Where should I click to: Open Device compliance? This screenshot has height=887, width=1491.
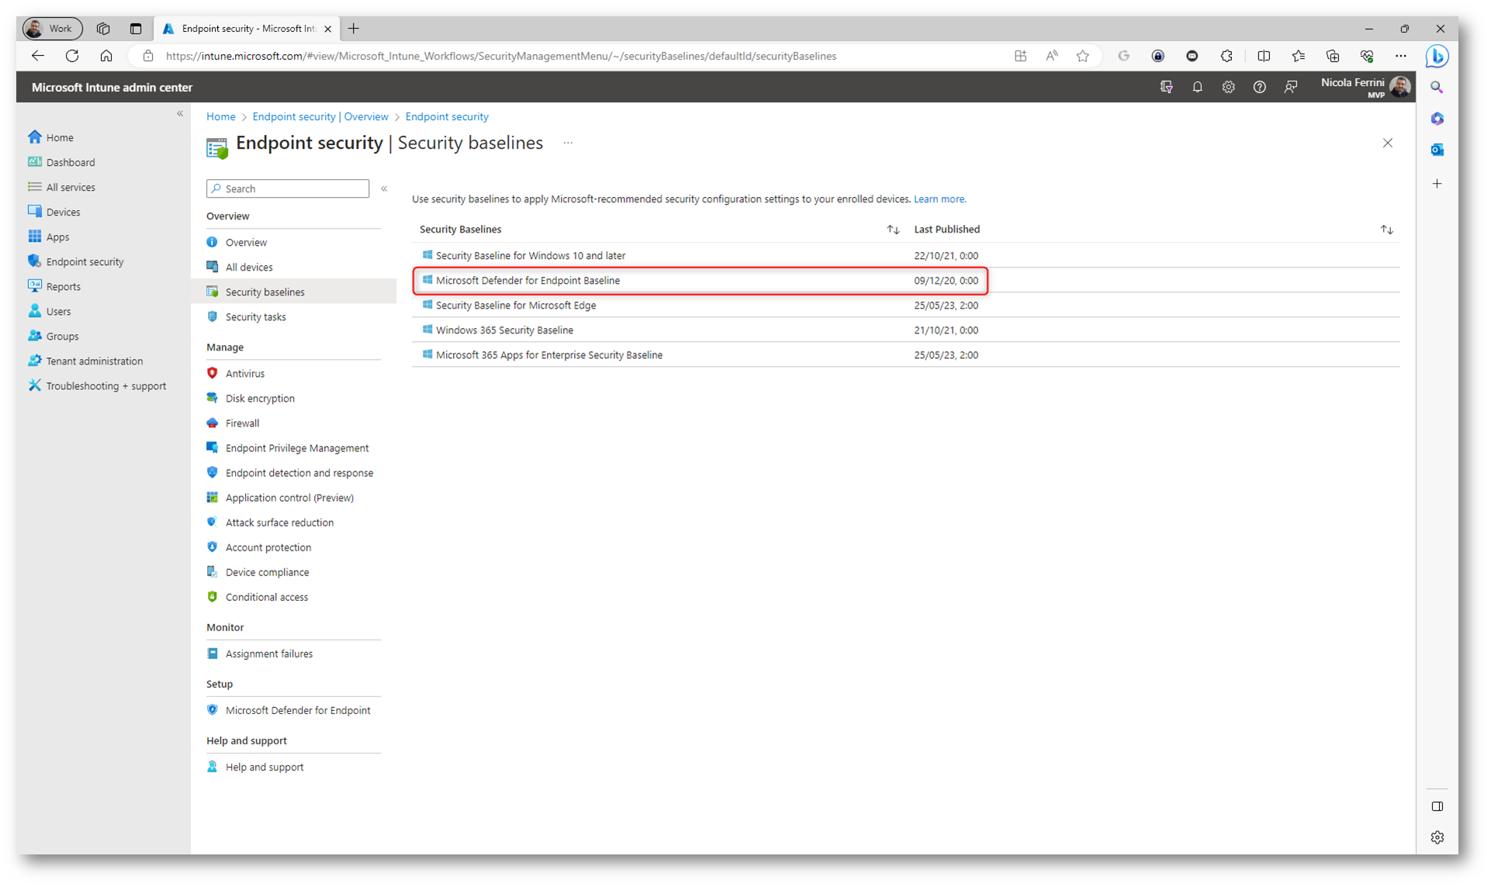pyautogui.click(x=267, y=571)
